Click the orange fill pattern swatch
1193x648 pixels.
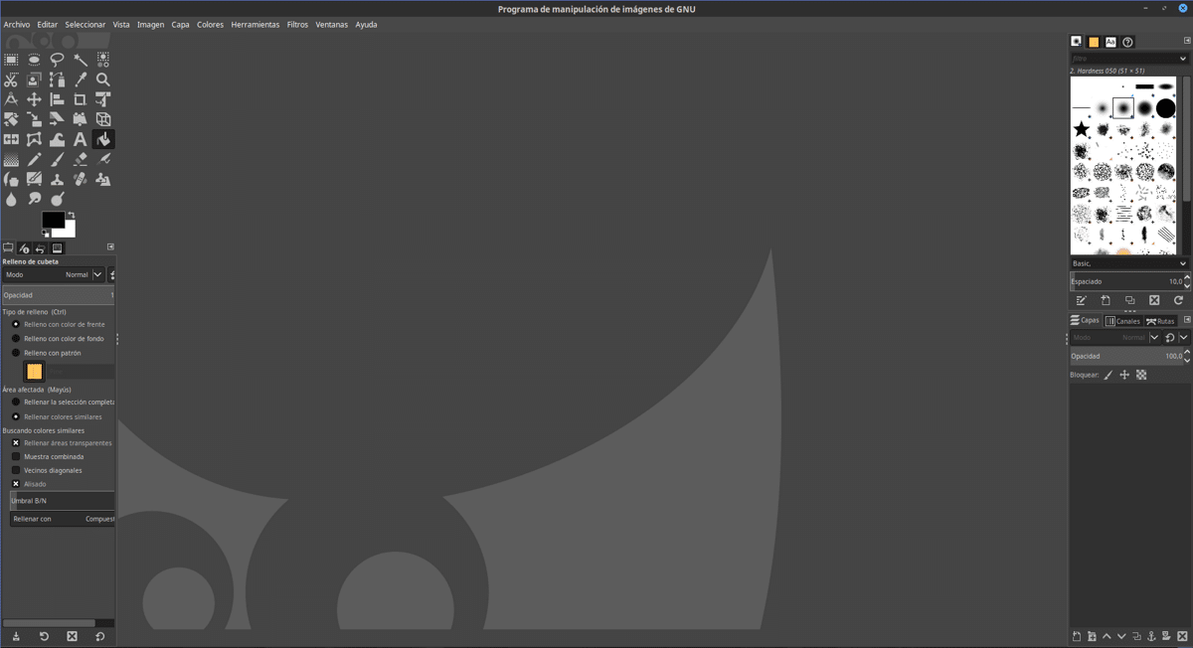[35, 371]
